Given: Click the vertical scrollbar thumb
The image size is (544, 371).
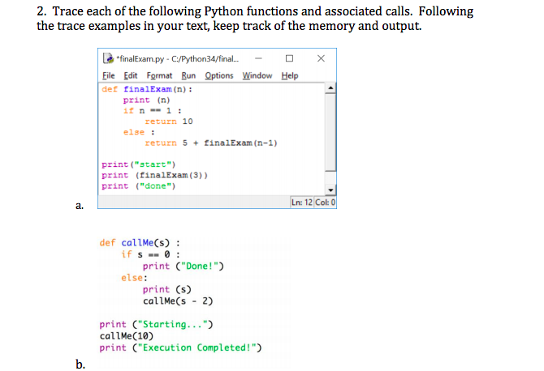Looking at the screenshot, I should [330, 132].
